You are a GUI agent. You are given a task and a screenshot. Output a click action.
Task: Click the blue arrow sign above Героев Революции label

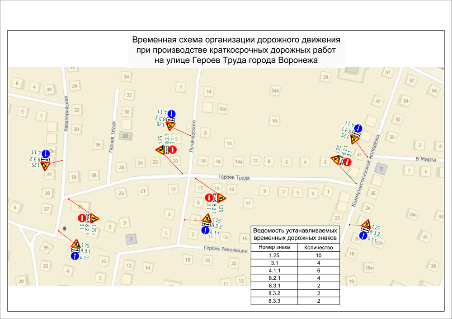(x=205, y=230)
